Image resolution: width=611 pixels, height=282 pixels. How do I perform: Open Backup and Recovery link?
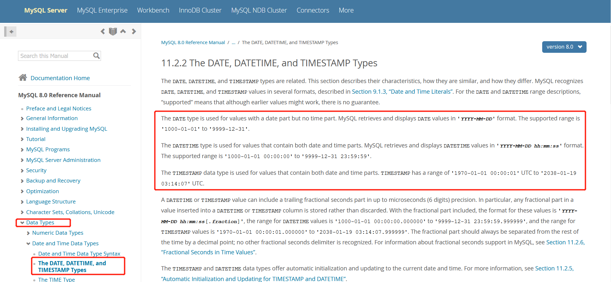53,181
